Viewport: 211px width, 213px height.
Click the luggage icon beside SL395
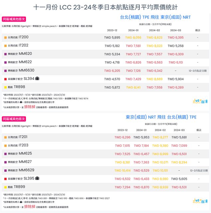(37, 178)
